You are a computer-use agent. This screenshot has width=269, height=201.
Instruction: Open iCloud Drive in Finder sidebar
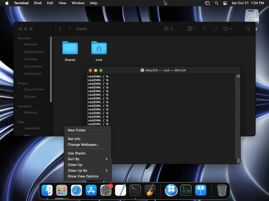[x=34, y=90]
